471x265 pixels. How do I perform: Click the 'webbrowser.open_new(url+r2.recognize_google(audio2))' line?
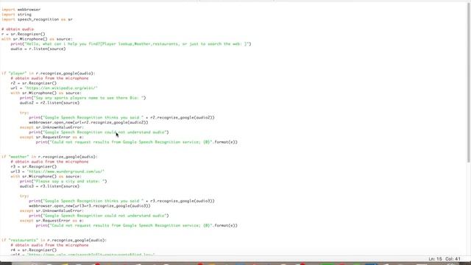click(88, 122)
